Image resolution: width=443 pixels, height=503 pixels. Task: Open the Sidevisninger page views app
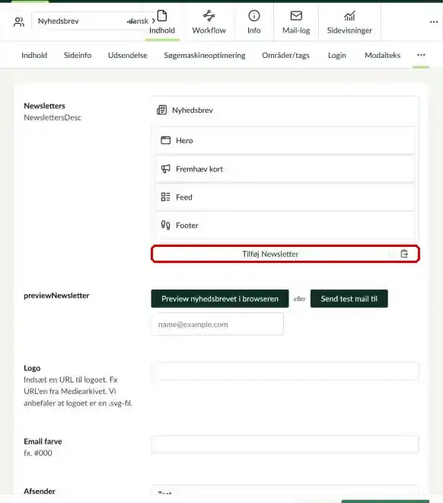pos(349,22)
